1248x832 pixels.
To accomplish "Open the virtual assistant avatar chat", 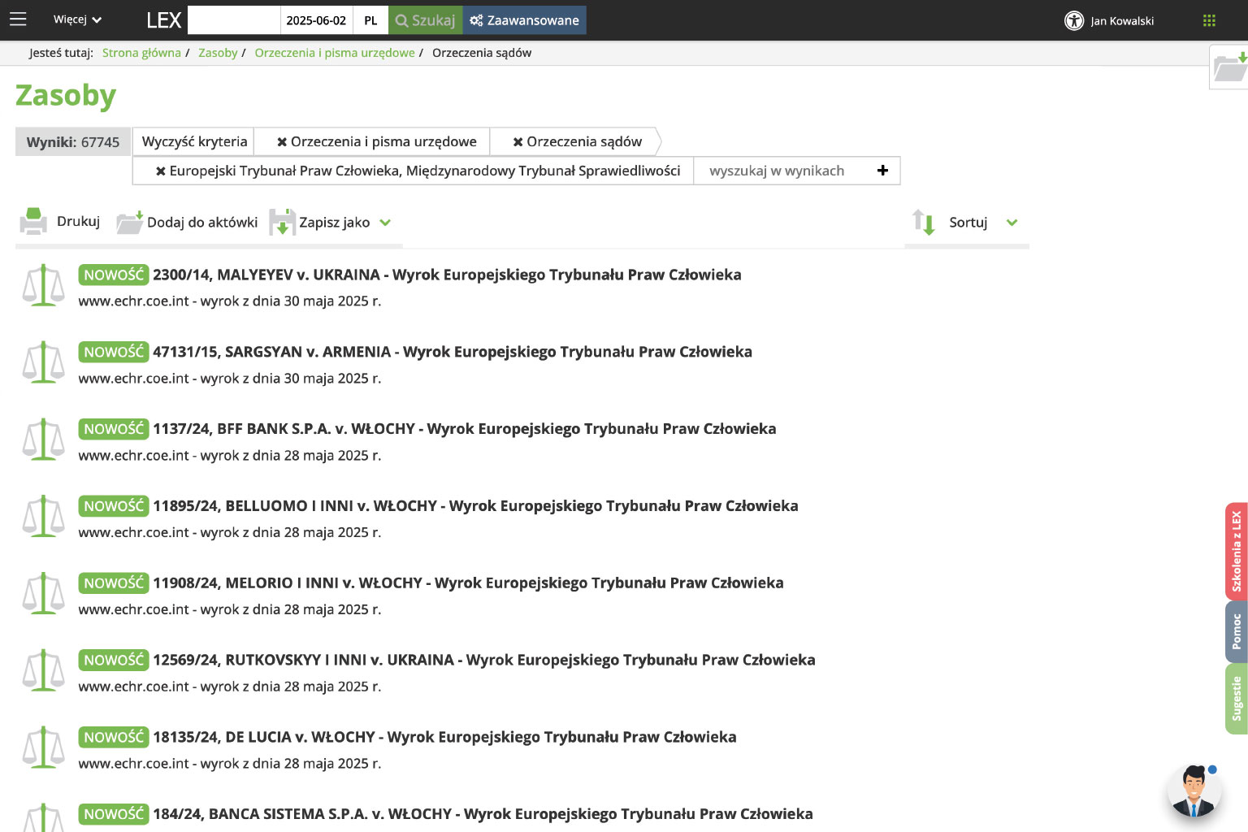I will (1194, 791).
